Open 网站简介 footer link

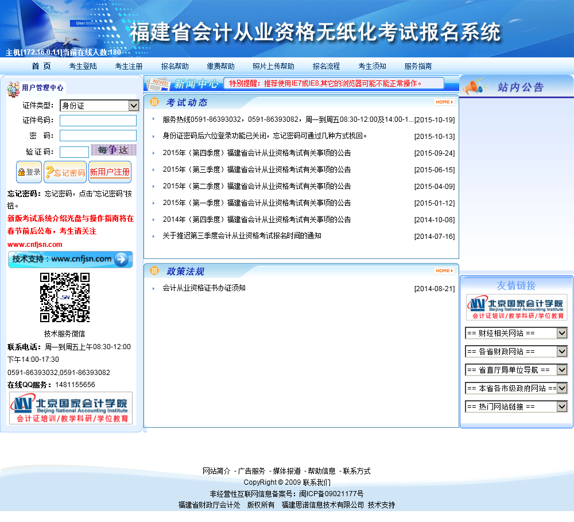pos(216,471)
